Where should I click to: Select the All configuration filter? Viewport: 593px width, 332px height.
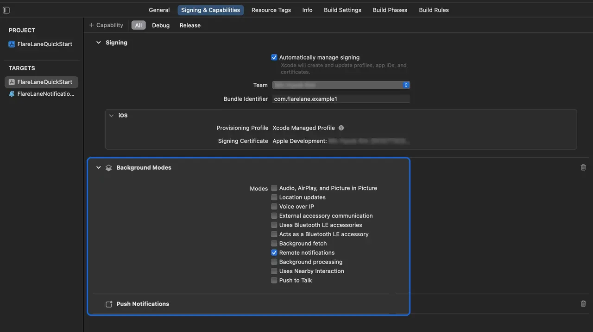tap(139, 25)
